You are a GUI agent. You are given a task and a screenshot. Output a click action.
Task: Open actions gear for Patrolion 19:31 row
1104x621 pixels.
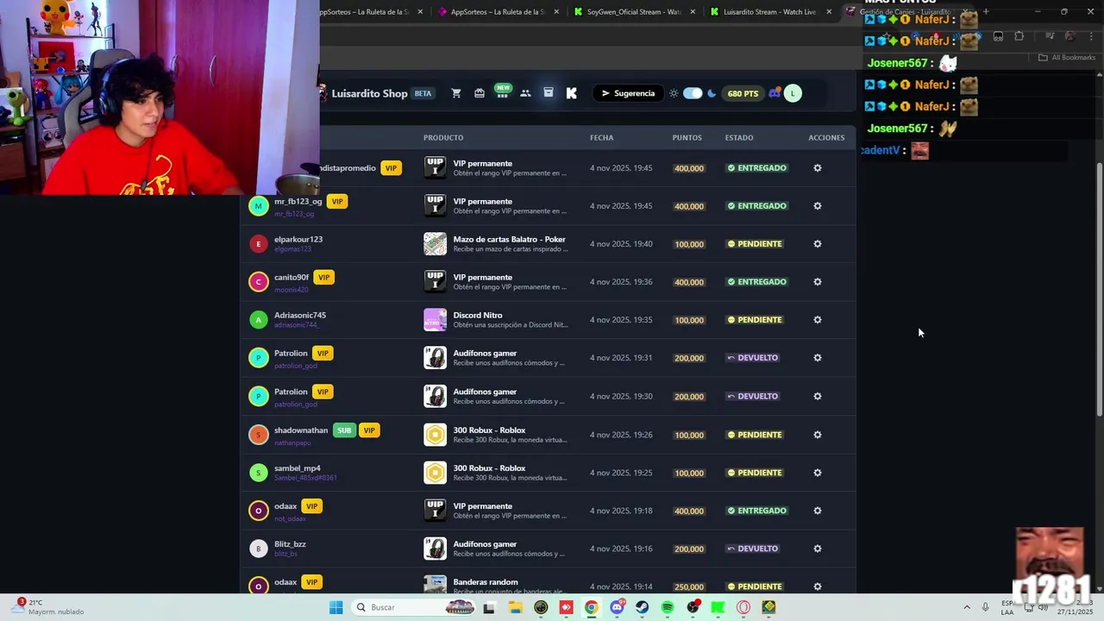point(818,358)
